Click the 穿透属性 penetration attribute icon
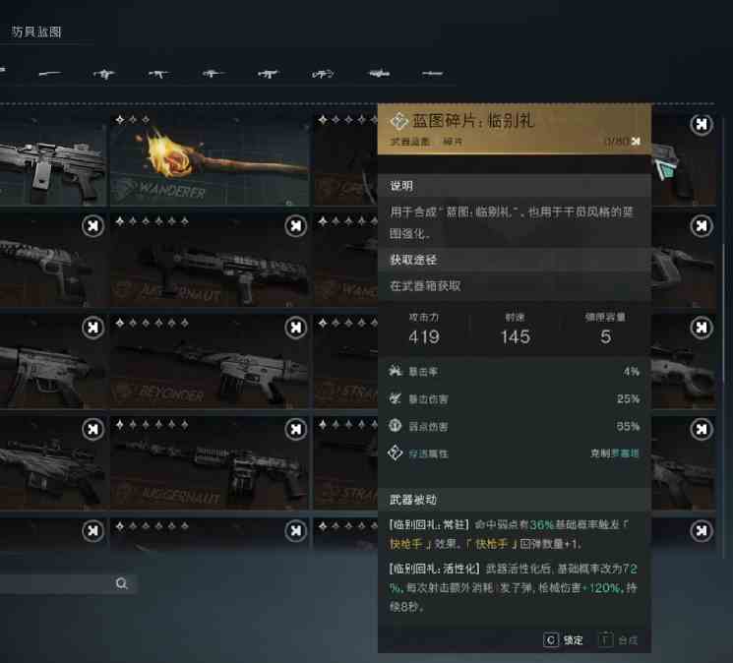 [395, 452]
